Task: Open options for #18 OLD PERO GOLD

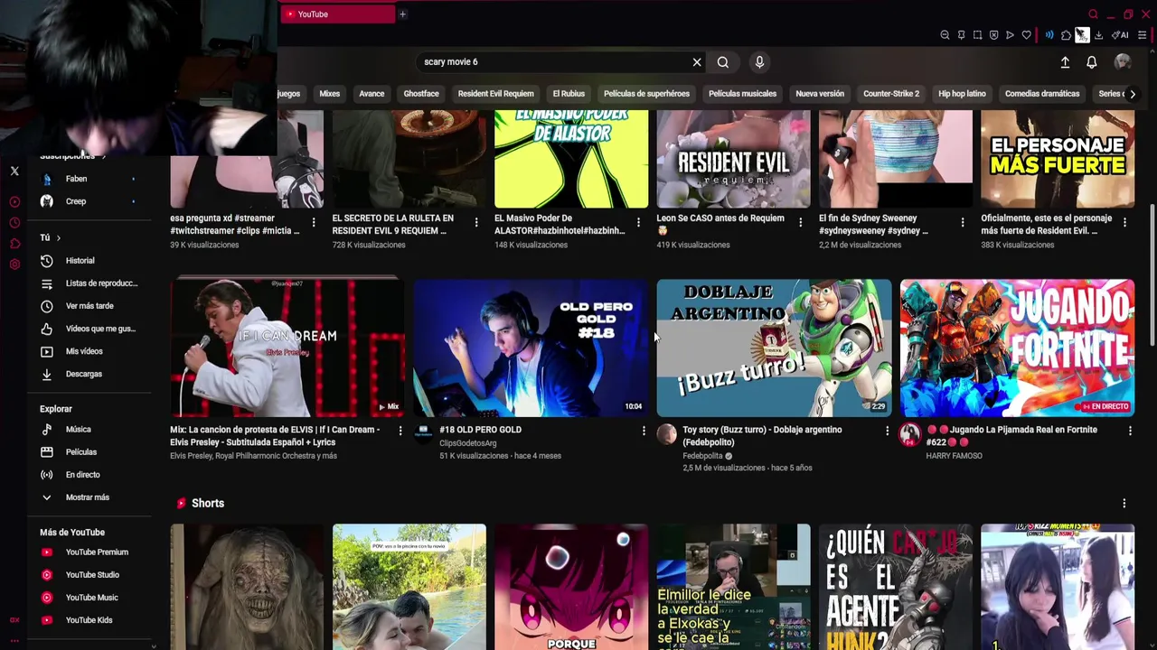Action: coord(644,431)
